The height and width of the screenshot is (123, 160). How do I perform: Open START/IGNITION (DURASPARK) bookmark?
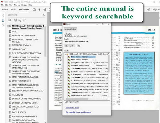[25, 77]
